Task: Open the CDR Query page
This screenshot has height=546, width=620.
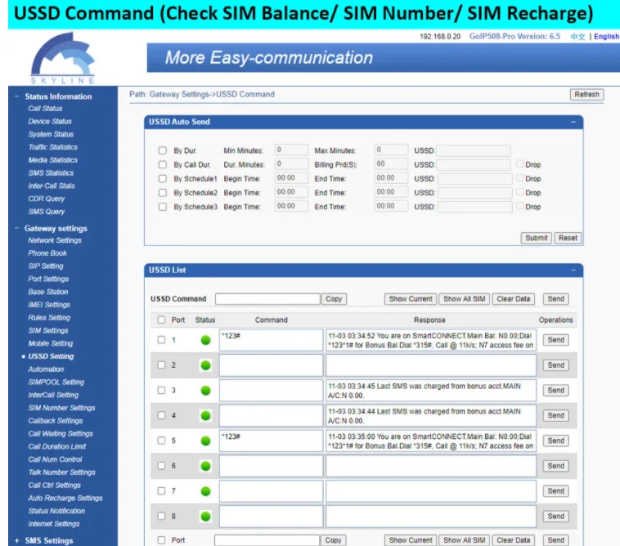Action: [x=46, y=199]
